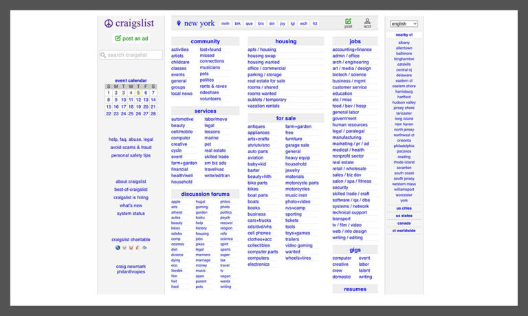Click the pencil icon on post an ad
This screenshot has width=528, height=316.
click(118, 38)
